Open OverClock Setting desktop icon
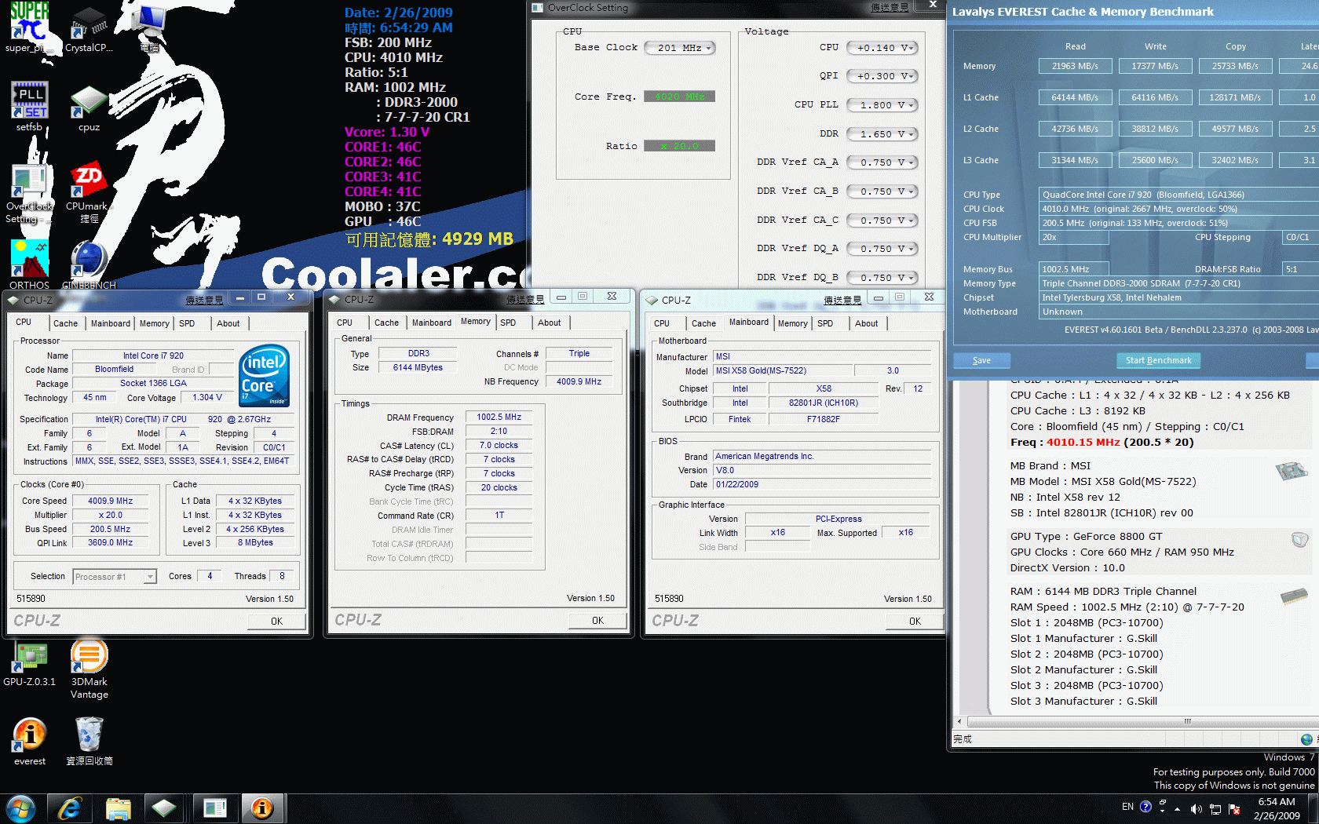This screenshot has width=1319, height=824. click(29, 193)
